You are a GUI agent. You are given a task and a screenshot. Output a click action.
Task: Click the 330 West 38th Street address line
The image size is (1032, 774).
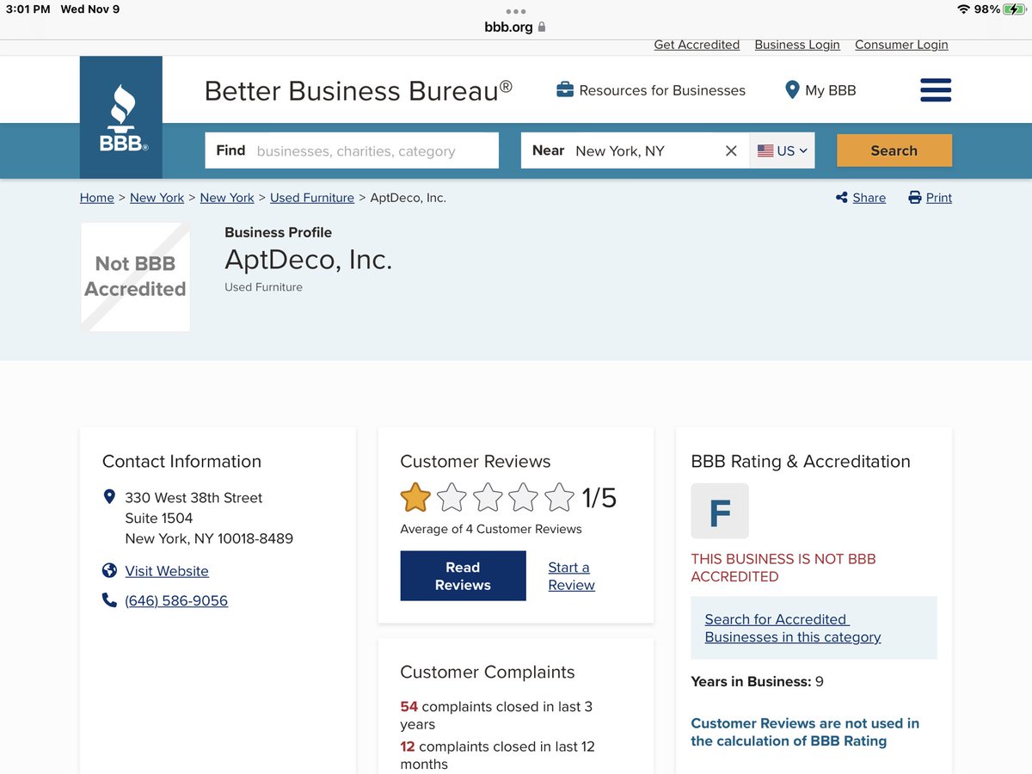(193, 497)
